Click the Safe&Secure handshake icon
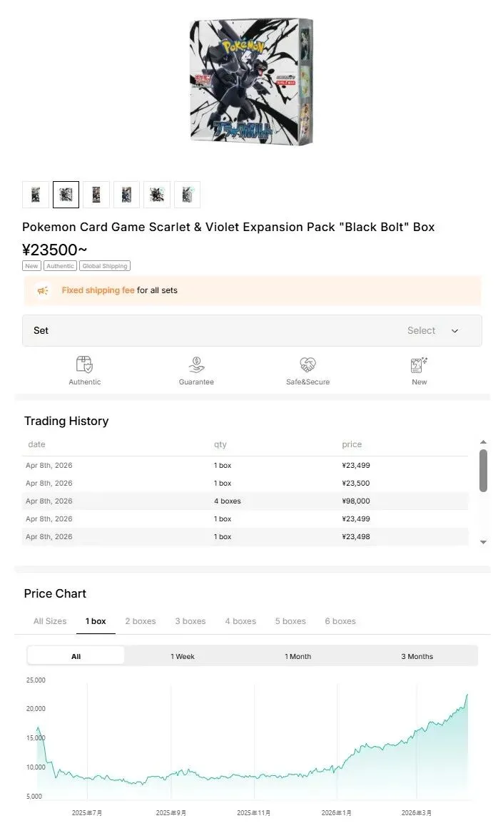The image size is (498, 838). coord(308,364)
